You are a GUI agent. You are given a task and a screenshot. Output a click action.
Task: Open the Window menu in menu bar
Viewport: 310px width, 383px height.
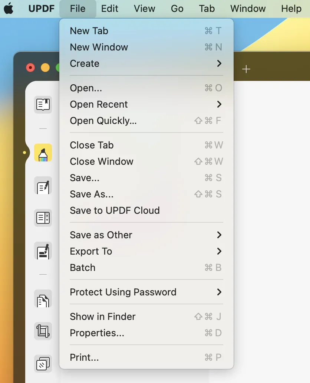coord(248,9)
